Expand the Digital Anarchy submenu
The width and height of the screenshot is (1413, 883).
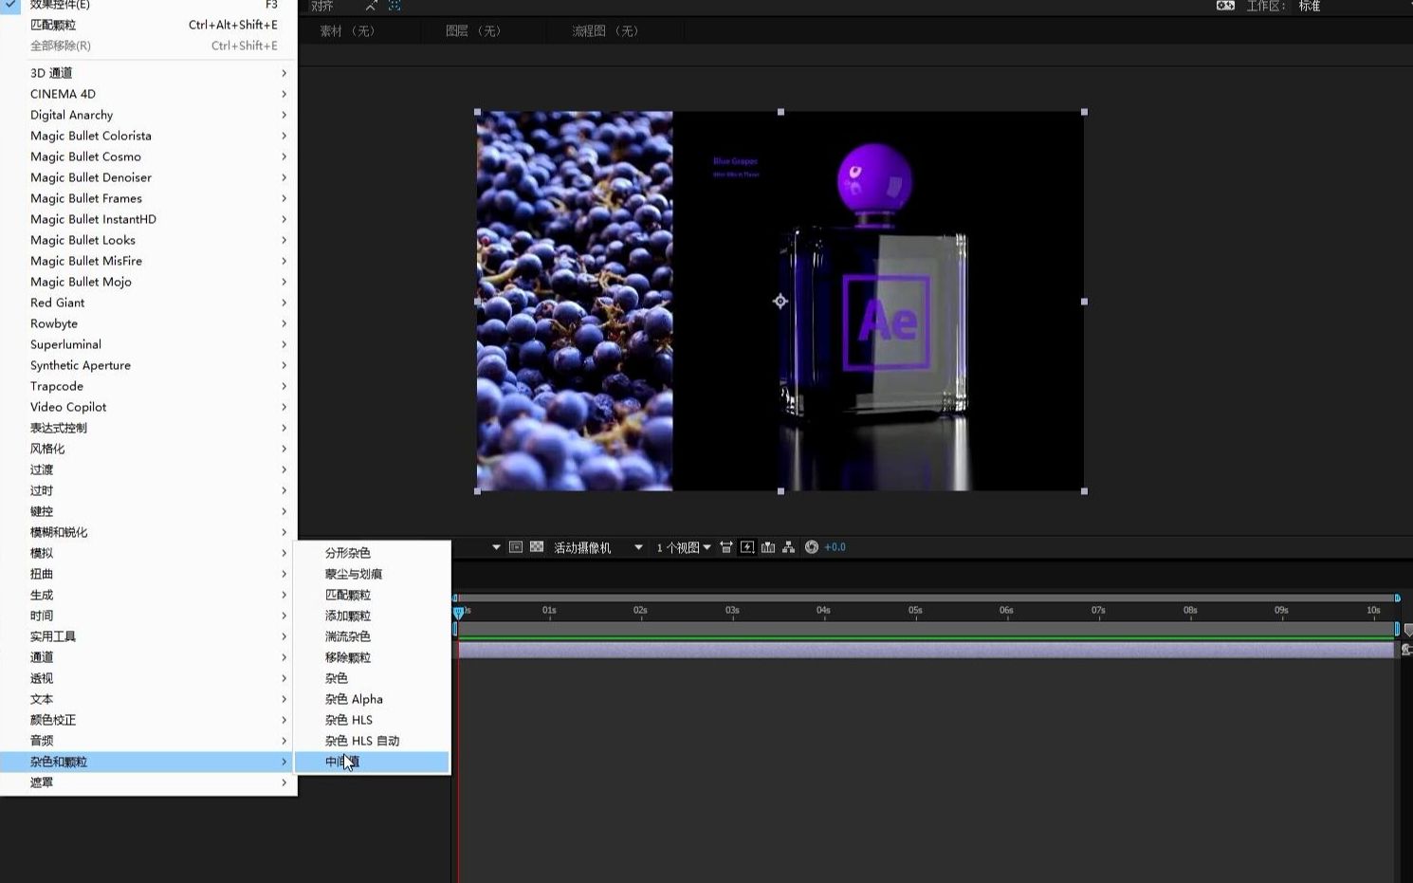pyautogui.click(x=149, y=115)
